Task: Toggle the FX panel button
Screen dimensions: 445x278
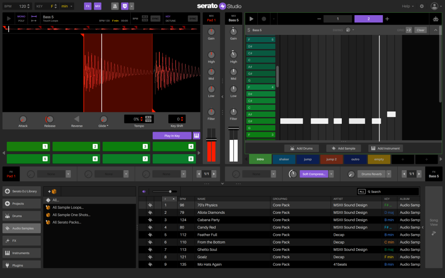Action: 88,6
